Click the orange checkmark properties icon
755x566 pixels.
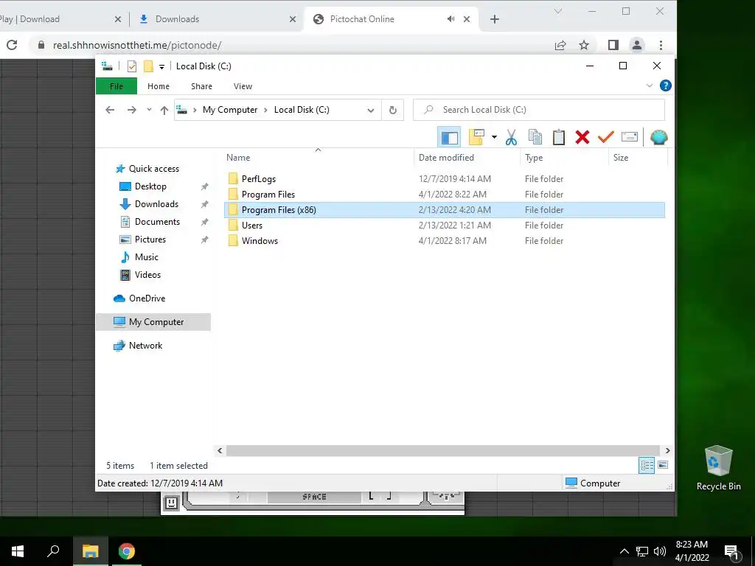(606, 137)
